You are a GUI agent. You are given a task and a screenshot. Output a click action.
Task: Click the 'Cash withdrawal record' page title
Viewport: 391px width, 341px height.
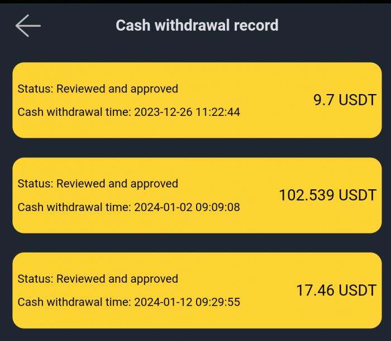[x=197, y=25]
